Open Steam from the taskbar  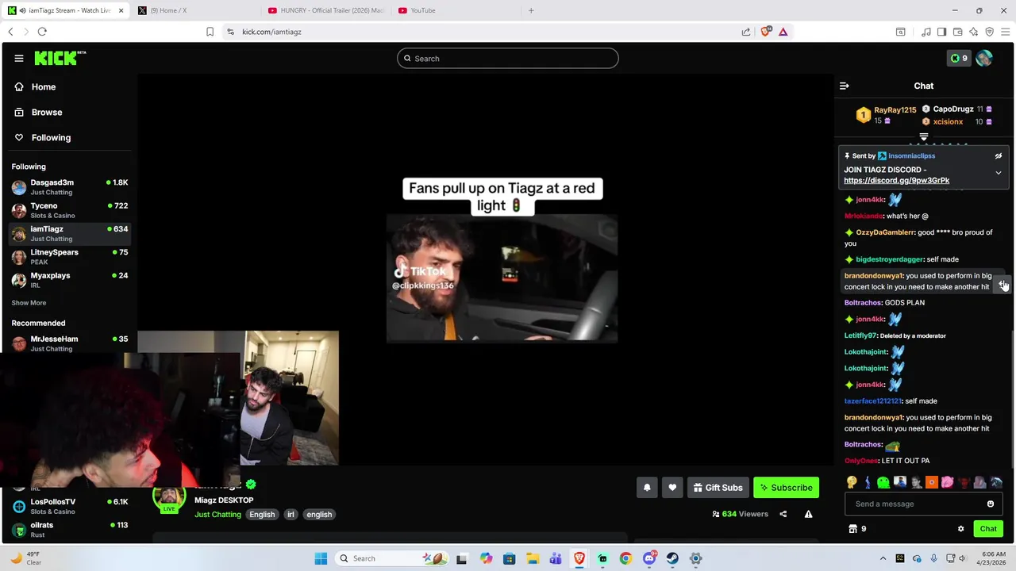click(672, 558)
